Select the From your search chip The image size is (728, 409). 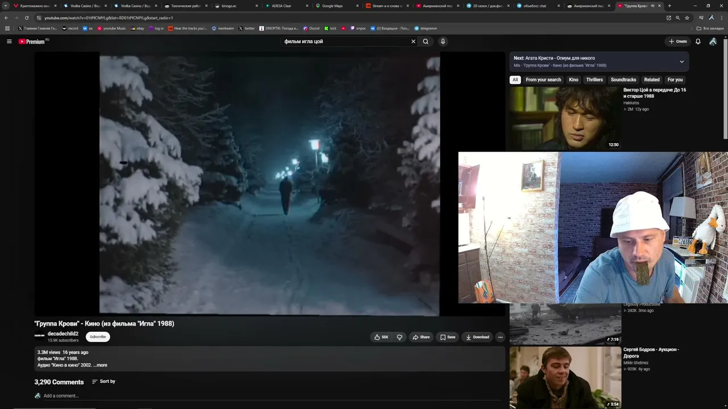(x=543, y=80)
